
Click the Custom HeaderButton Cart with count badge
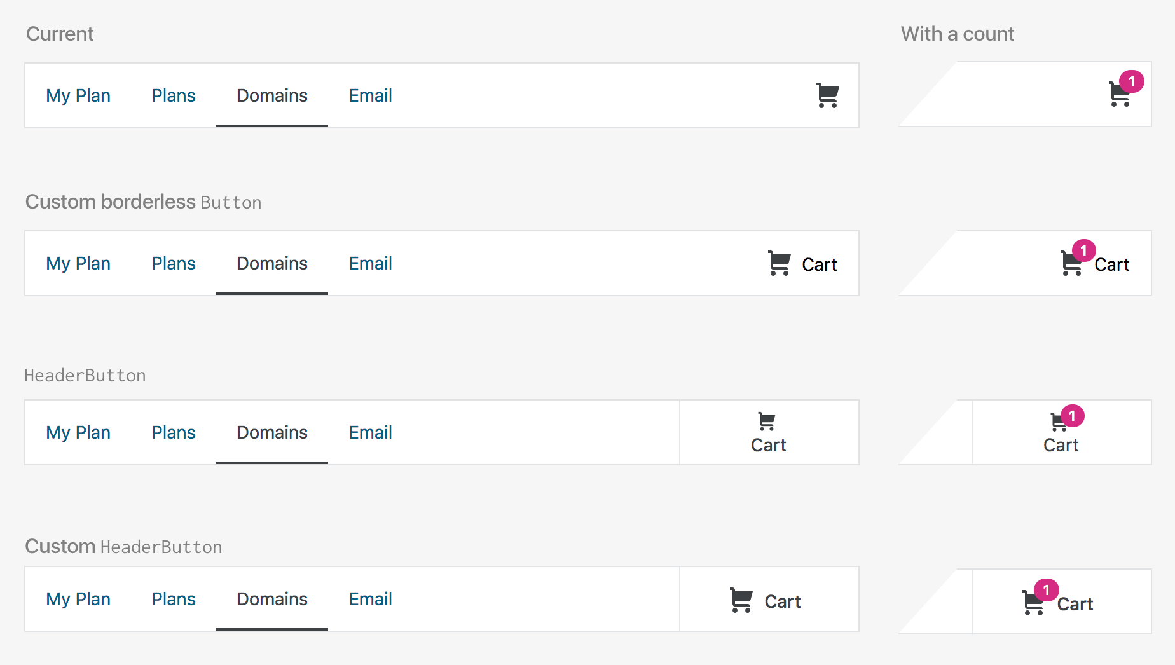click(x=1061, y=601)
